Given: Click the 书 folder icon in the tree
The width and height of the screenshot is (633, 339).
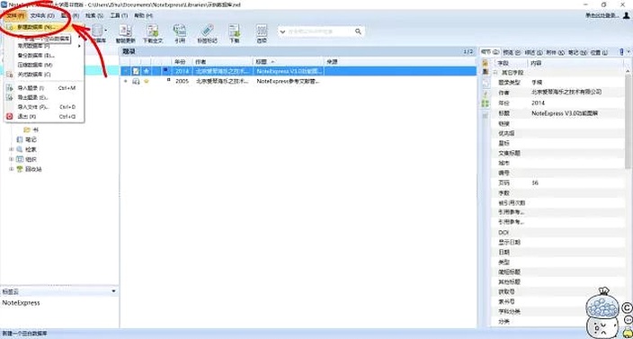Looking at the screenshot, I should [27, 130].
